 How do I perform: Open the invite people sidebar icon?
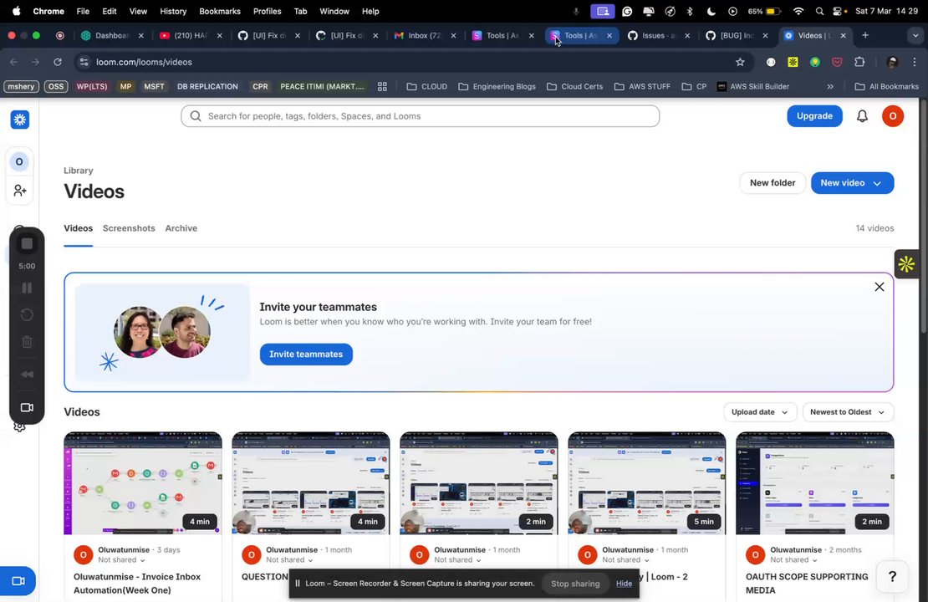coord(19,191)
